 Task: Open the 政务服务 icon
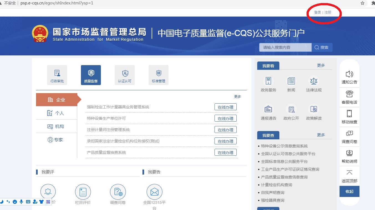point(268,81)
